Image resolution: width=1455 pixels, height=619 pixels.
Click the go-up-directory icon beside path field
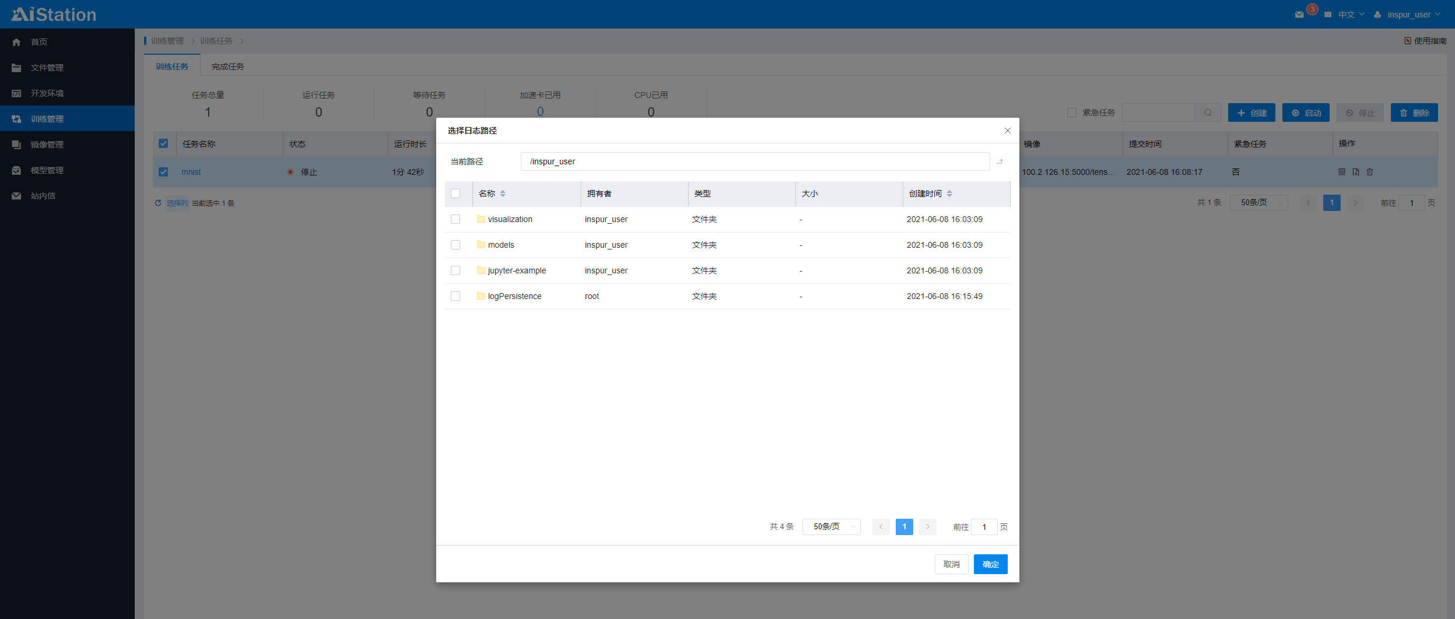click(x=1000, y=161)
